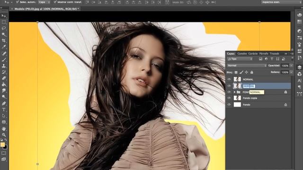Switch to the Párrafo tab
The image size is (303, 170).
click(x=264, y=53)
